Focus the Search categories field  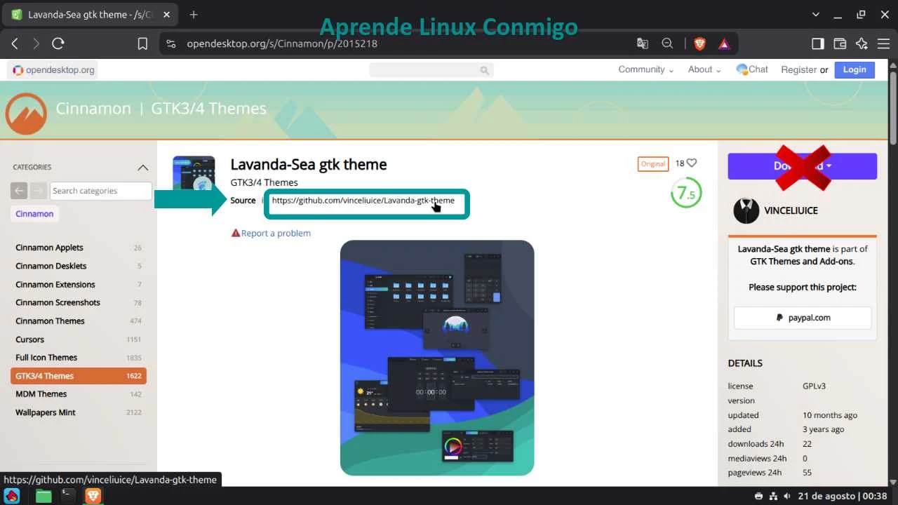click(101, 191)
